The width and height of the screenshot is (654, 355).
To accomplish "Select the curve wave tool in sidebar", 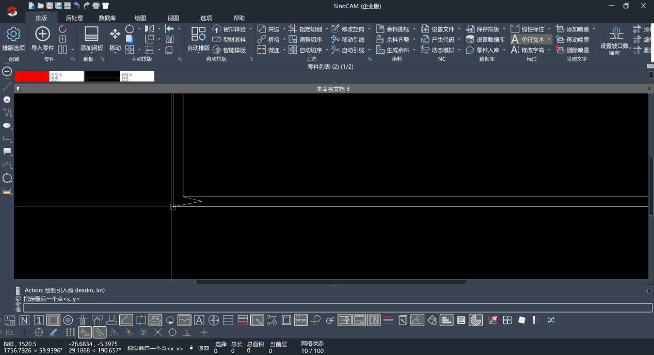I will pos(7,112).
